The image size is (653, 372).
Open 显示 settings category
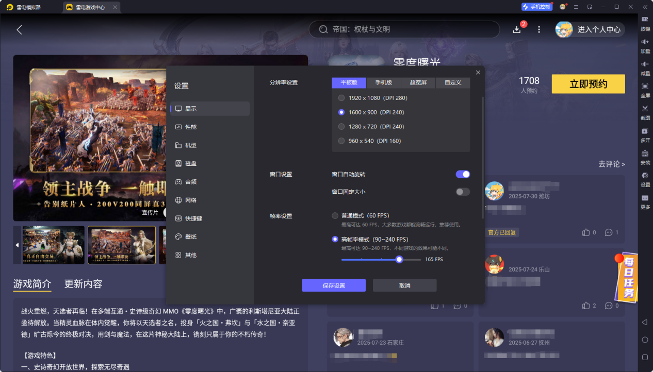[x=210, y=109]
